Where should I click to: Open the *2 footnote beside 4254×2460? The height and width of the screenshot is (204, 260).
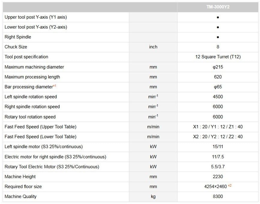pyautogui.click(x=230, y=186)
